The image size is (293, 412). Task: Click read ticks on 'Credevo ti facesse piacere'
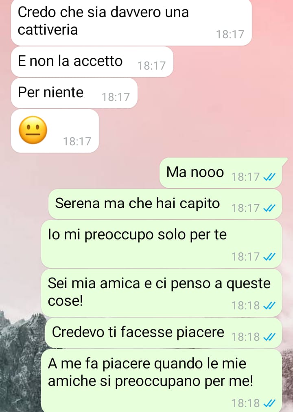tap(269, 337)
